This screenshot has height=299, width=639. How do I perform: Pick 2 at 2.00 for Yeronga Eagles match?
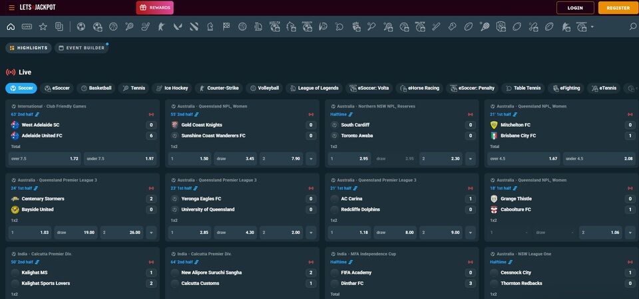[281, 233]
